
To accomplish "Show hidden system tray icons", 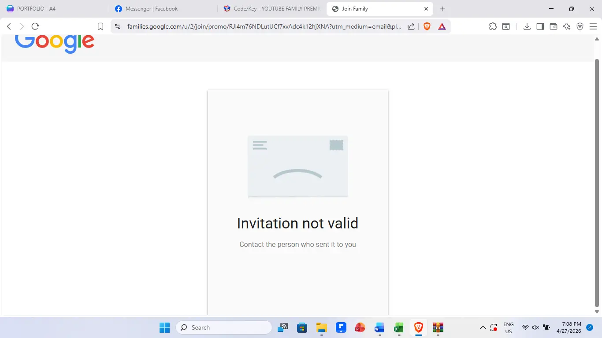I will (x=483, y=327).
